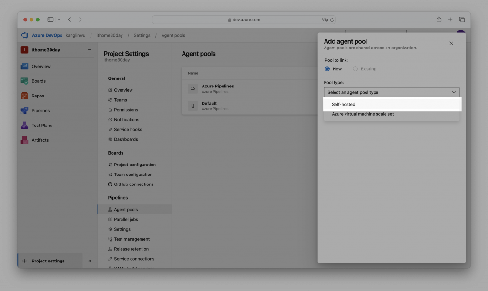
Task: Click the kanglinwu breadcrumb link
Action: pyautogui.click(x=75, y=35)
